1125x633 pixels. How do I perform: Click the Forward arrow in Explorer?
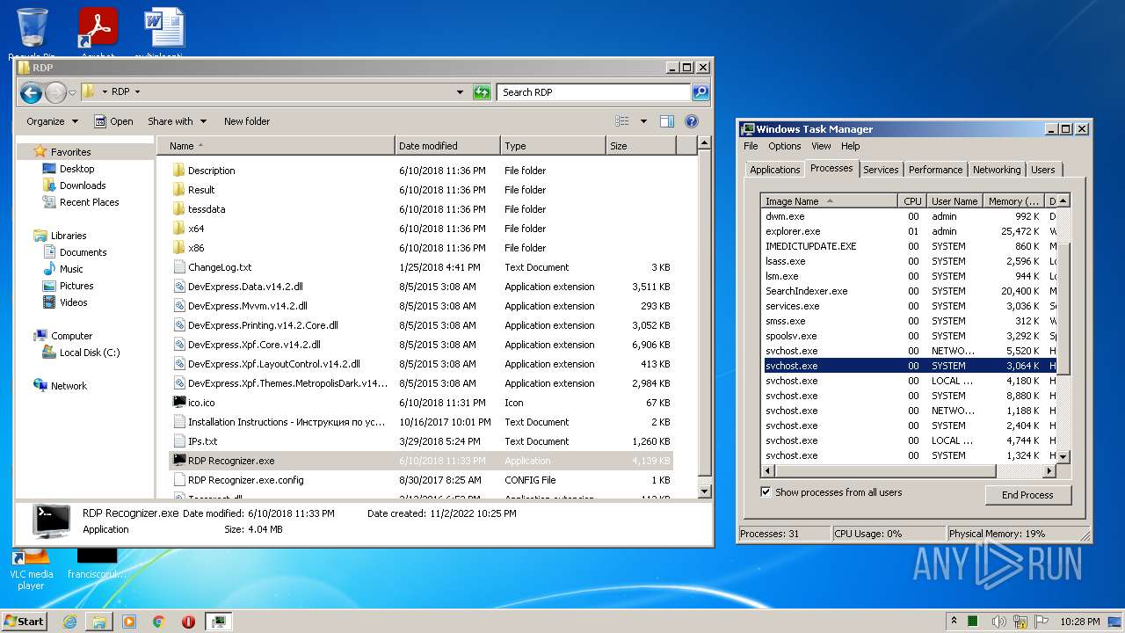click(55, 91)
